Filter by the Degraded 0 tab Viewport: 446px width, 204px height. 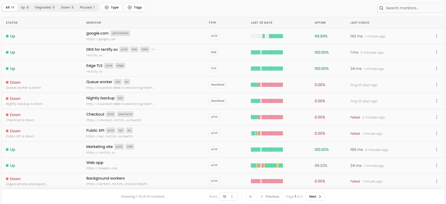45,7
